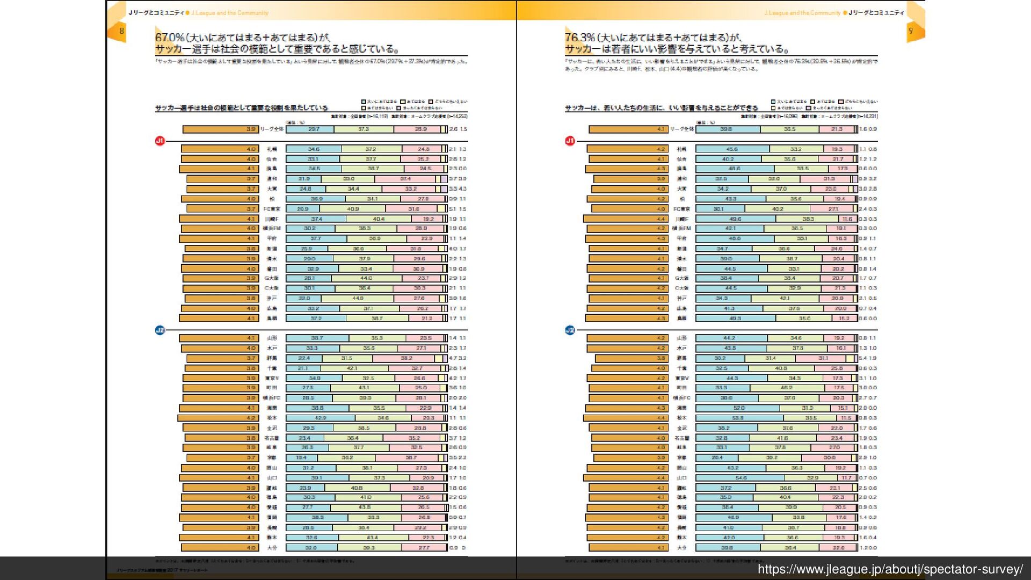The width and height of the screenshot is (1031, 580).
Task: Click the 28.1 segment in left G大阪 row
Action: (x=309, y=278)
